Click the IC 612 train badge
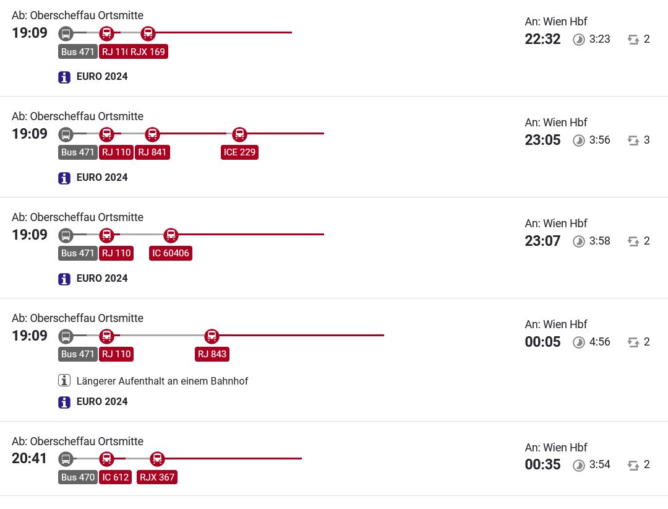The image size is (668, 509). (115, 477)
